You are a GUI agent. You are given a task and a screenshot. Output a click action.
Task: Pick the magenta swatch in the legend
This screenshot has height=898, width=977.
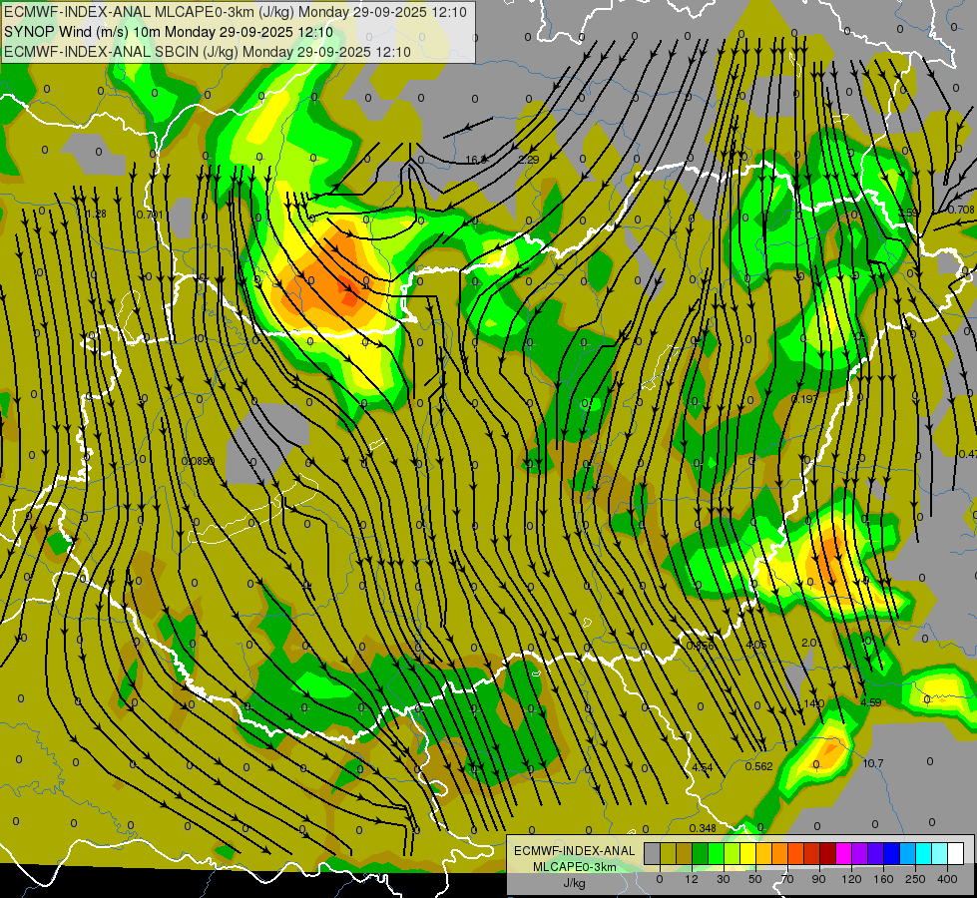[843, 853]
